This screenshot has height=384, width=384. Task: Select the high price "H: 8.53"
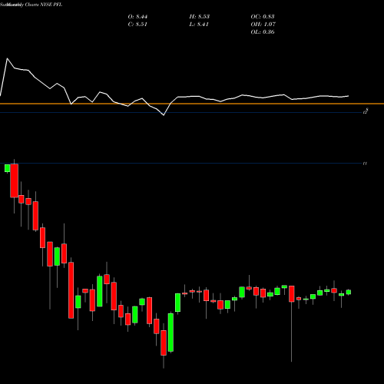point(199,17)
